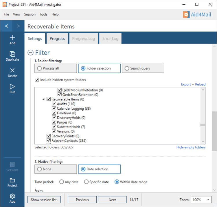Click folder tree scroll down arrow

coord(203,142)
